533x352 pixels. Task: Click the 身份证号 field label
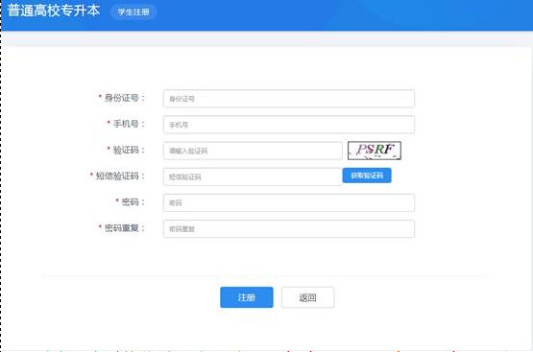(x=122, y=98)
